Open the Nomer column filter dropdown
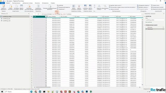Viewport: 166px width, 93px height. [87, 17]
